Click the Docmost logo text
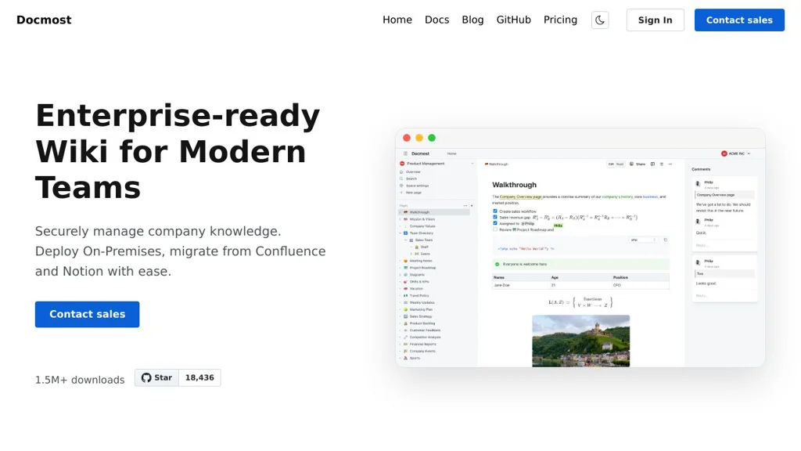Screen dimensions: 801x451 click(x=44, y=20)
